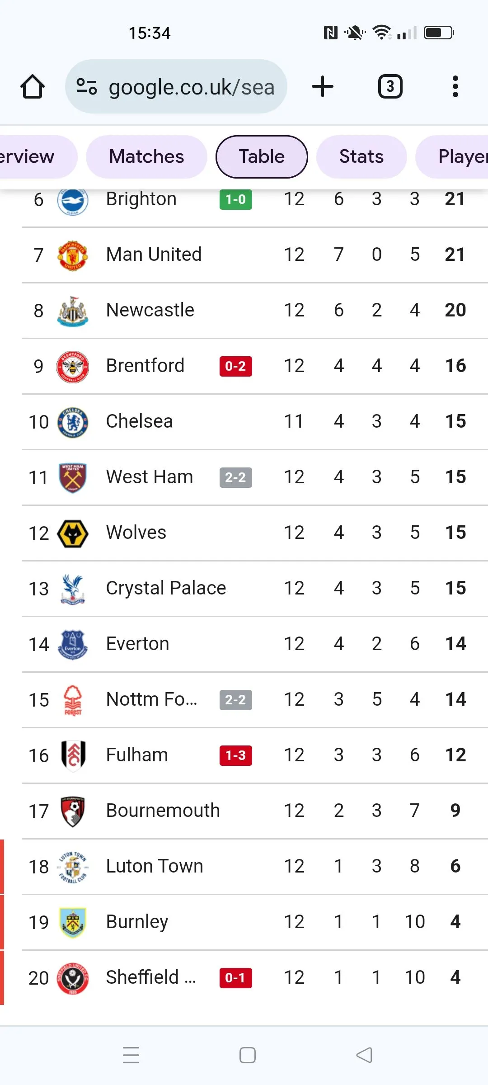Open the Newcastle team row
This screenshot has height=1085, width=488.
150,311
